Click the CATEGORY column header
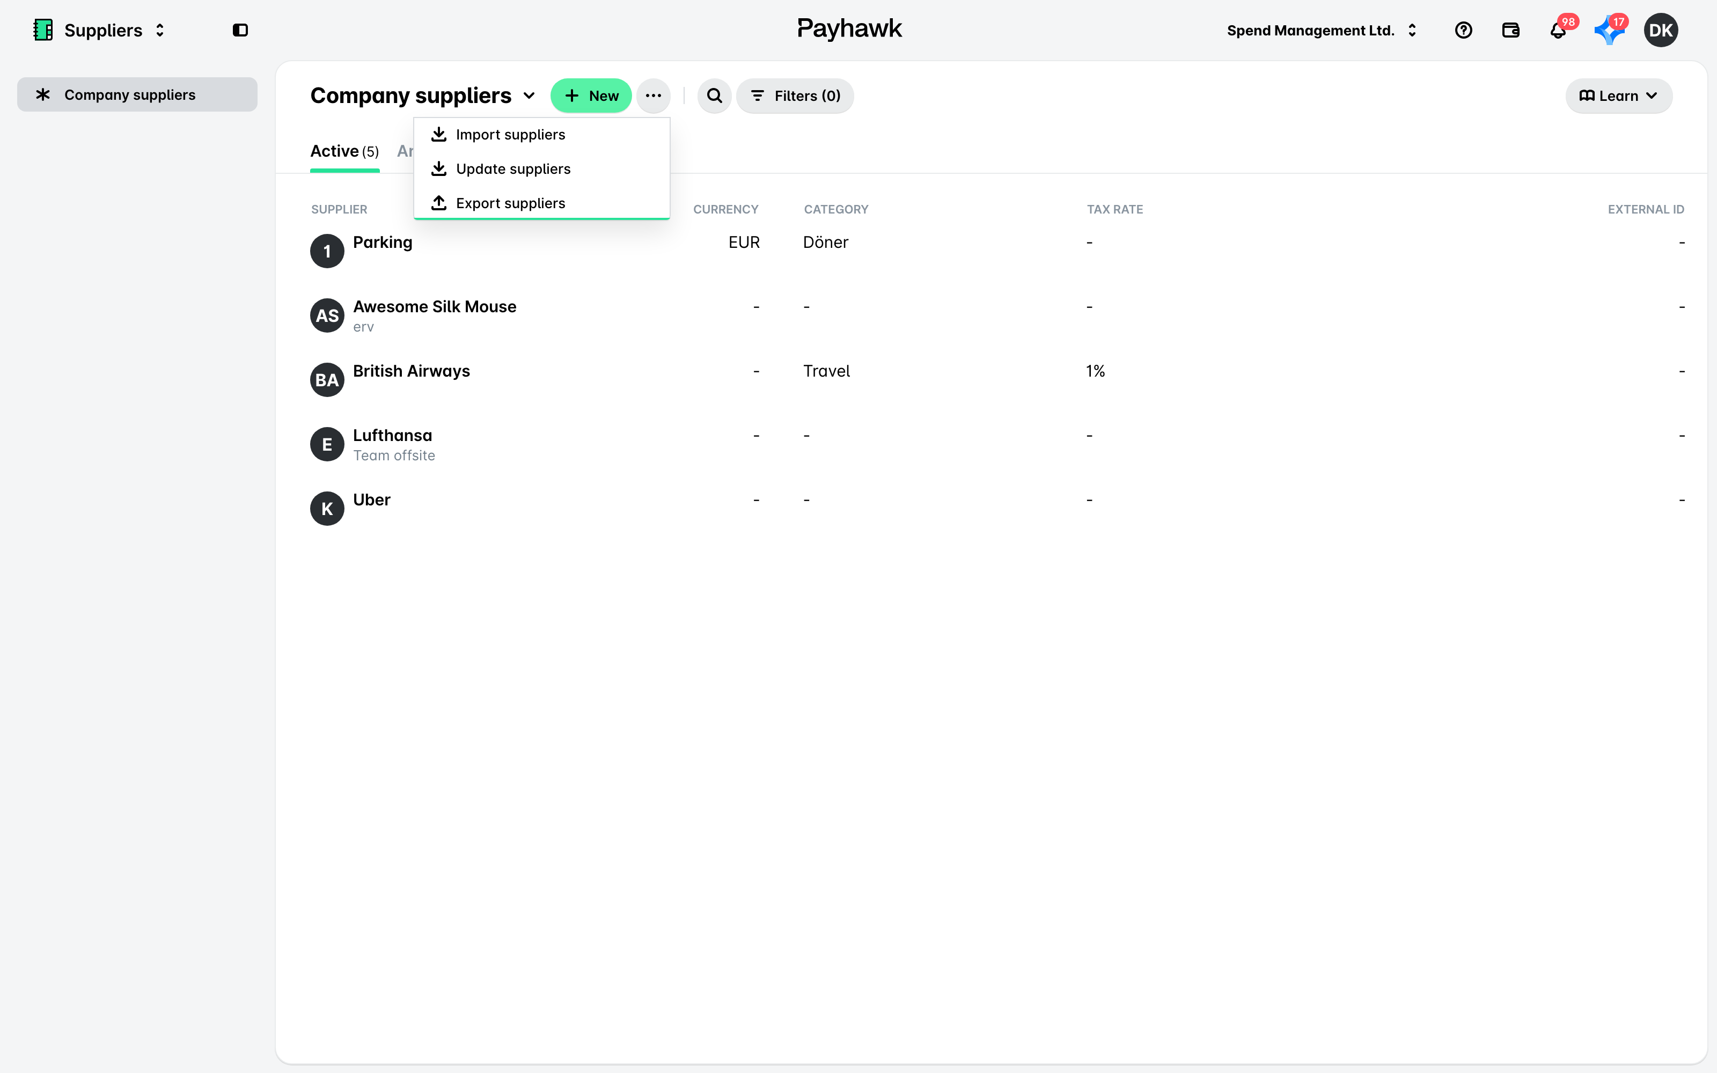Image resolution: width=1717 pixels, height=1073 pixels. [x=836, y=209]
